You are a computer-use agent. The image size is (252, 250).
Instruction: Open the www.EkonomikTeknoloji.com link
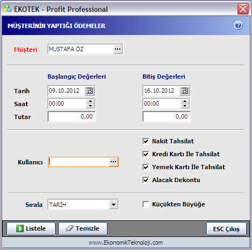126,242
